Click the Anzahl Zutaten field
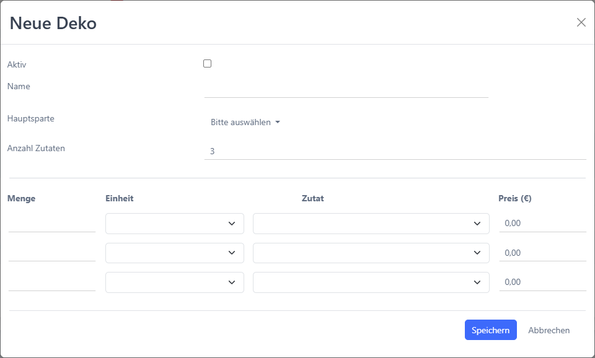The width and height of the screenshot is (595, 358). [x=395, y=151]
